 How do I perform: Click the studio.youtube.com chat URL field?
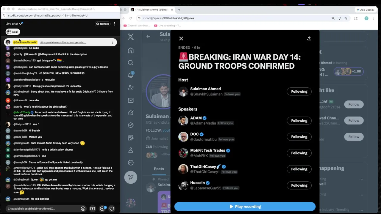[x=48, y=15]
